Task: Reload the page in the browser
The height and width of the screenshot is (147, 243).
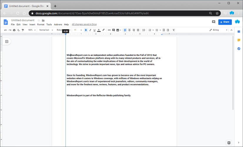Action: (x=18, y=13)
